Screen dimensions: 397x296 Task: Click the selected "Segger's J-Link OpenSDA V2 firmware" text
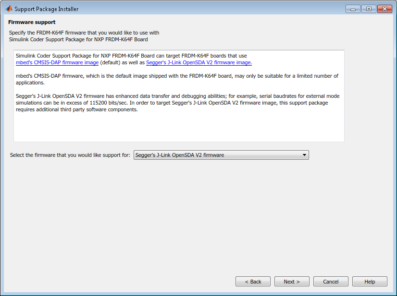pyautogui.click(x=180, y=155)
